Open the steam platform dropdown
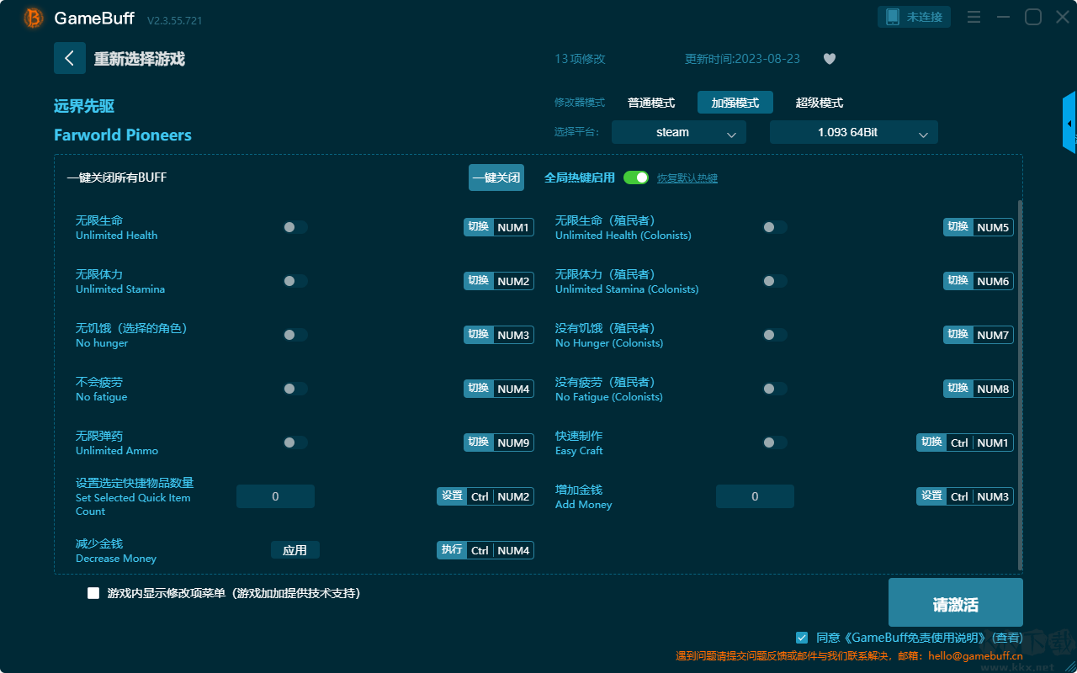The height and width of the screenshot is (673, 1077). click(679, 132)
